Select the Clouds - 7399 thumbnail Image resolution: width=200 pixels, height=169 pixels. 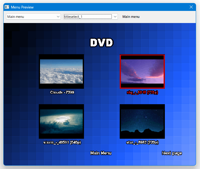coord(61,71)
